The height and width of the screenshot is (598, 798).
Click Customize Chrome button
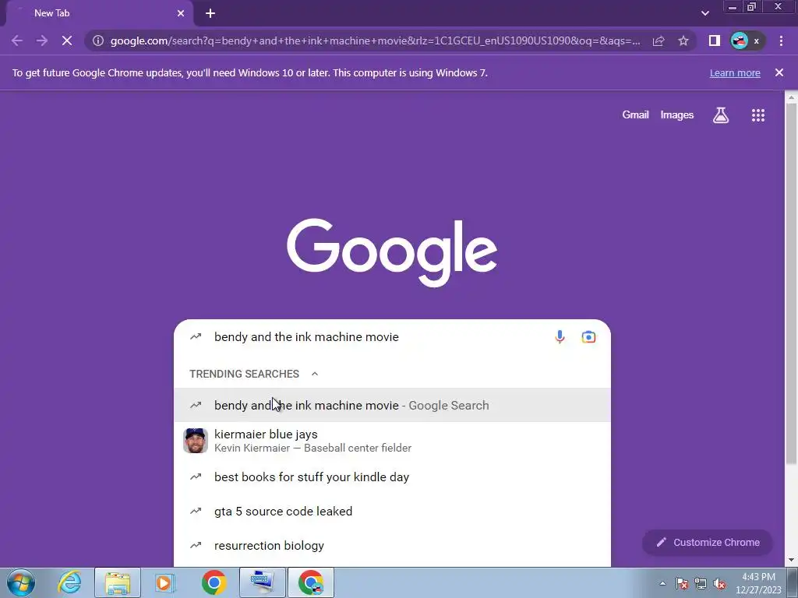coord(708,543)
